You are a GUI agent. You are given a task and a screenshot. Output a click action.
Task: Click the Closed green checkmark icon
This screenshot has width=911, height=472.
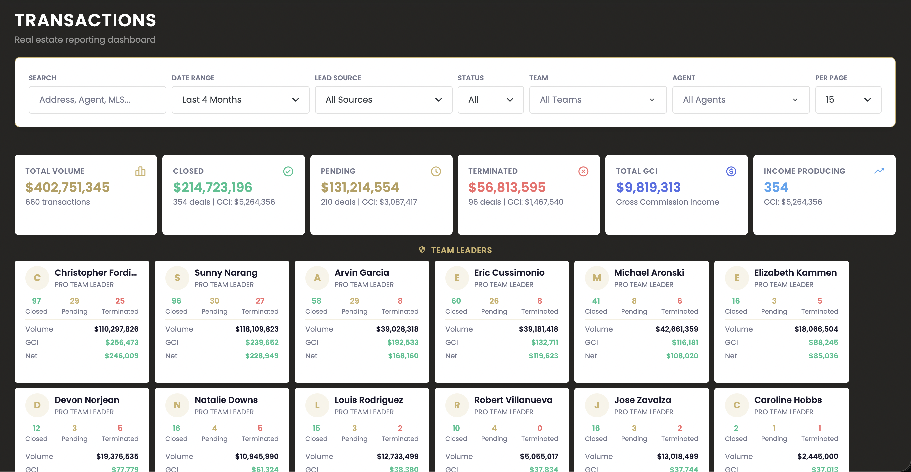tap(288, 171)
